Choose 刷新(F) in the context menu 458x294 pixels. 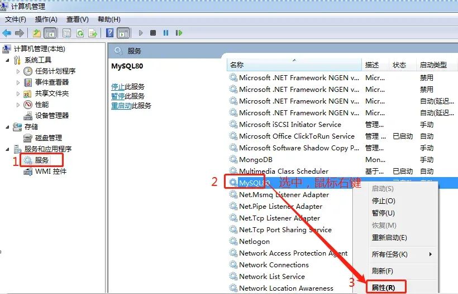[x=383, y=271]
